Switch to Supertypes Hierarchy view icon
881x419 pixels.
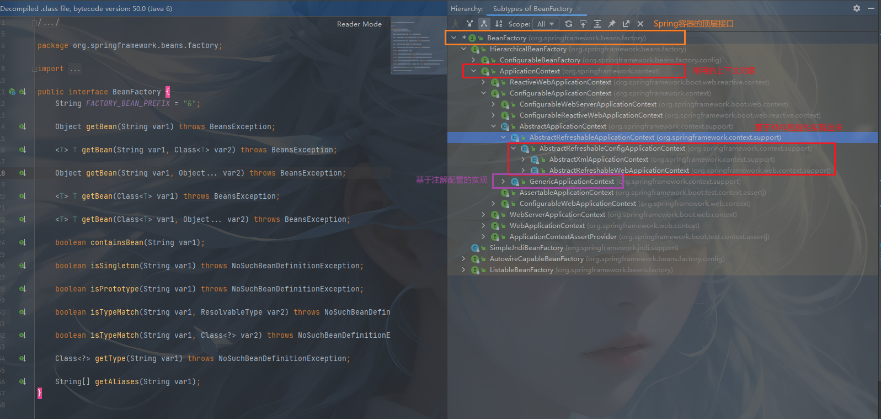(469, 24)
